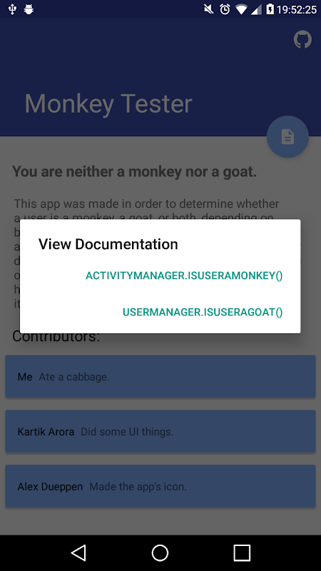Tap the USB debugging status icon
This screenshot has height=571, width=321.
tap(12, 9)
